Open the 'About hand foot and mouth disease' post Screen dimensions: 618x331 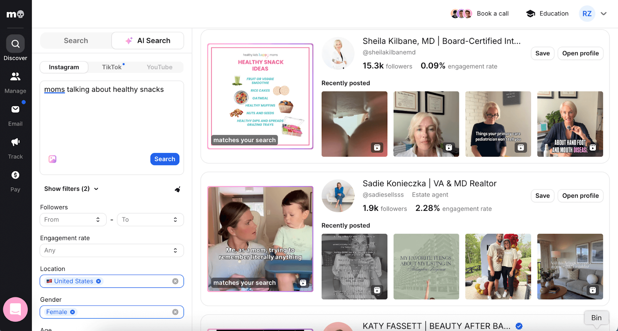(x=570, y=124)
